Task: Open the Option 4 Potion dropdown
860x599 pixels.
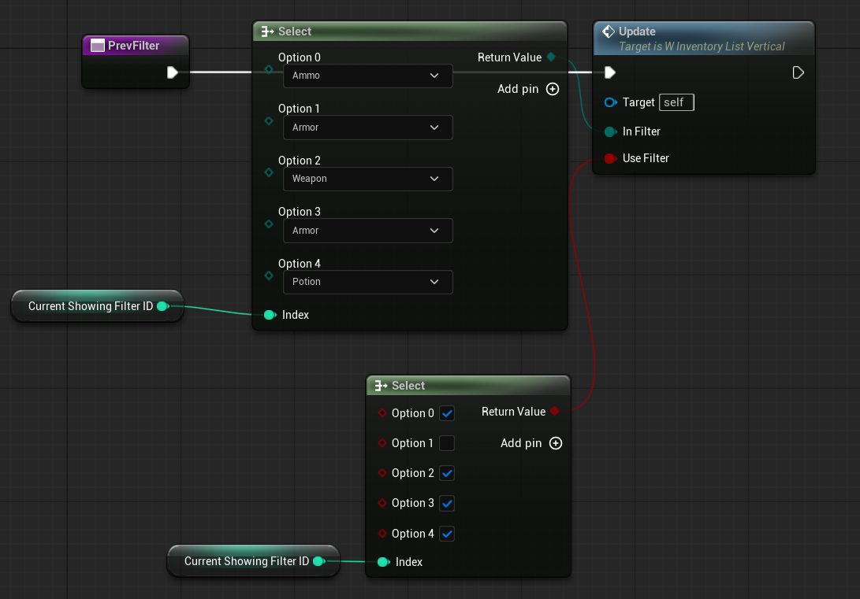Action: (367, 282)
